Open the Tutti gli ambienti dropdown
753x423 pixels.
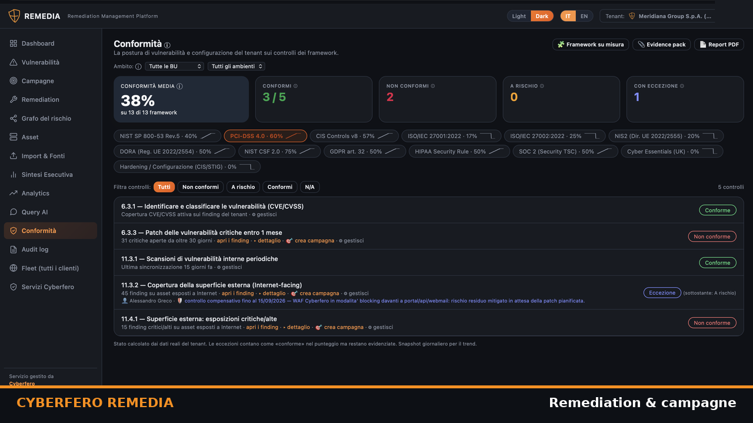point(236,66)
